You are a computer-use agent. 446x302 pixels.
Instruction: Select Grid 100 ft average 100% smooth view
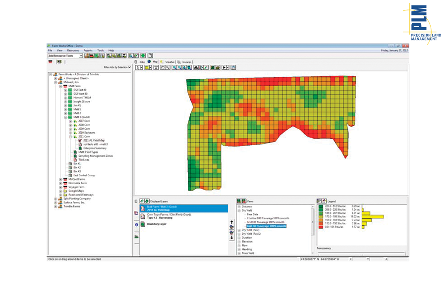click(x=266, y=222)
